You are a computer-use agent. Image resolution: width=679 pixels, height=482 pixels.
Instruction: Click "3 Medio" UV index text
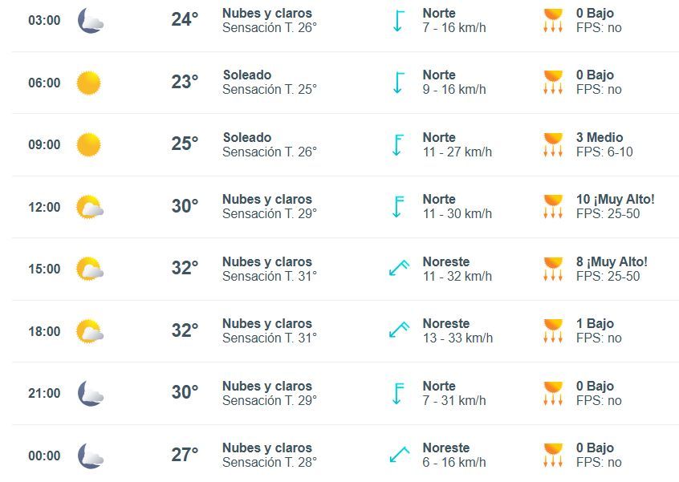[x=600, y=137]
